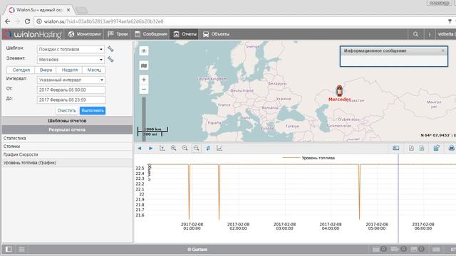The height and width of the screenshot is (256, 456).
Task: Zoom out the map with minus
Action: tap(144, 89)
